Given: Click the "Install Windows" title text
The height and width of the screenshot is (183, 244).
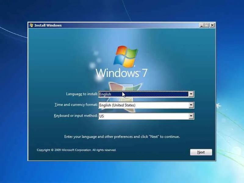Looking at the screenshot, I should coord(48,25).
